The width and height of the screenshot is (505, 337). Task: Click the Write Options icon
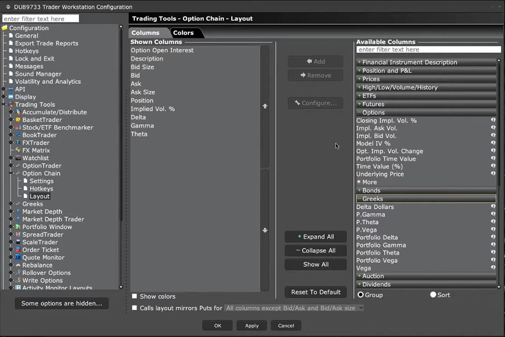click(x=18, y=280)
